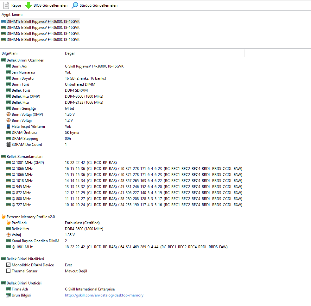Select DIMM2 G Skill RipjawsV device row
Screen dimensions: 311x306
pos(40,27)
